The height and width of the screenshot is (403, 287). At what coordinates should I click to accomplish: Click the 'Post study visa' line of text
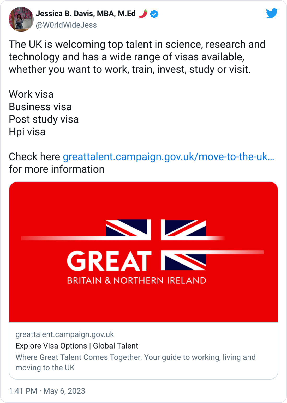click(x=44, y=119)
